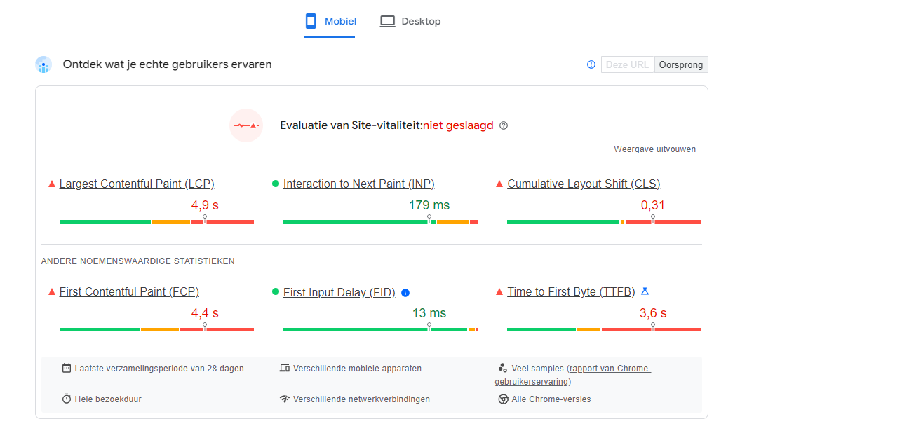Click the experiment flask icon beside Time to First Byte
902x426 pixels.
point(645,291)
